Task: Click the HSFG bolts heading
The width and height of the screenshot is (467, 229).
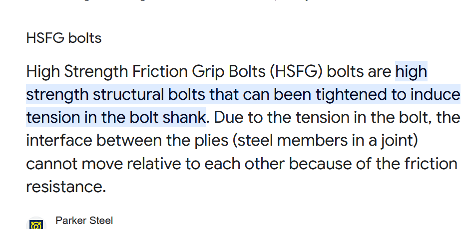Action: [x=64, y=38]
